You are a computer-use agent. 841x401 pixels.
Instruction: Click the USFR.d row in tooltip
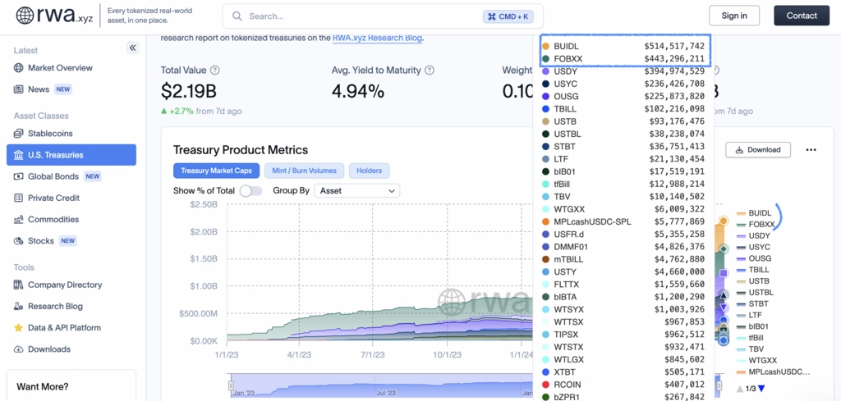624,234
